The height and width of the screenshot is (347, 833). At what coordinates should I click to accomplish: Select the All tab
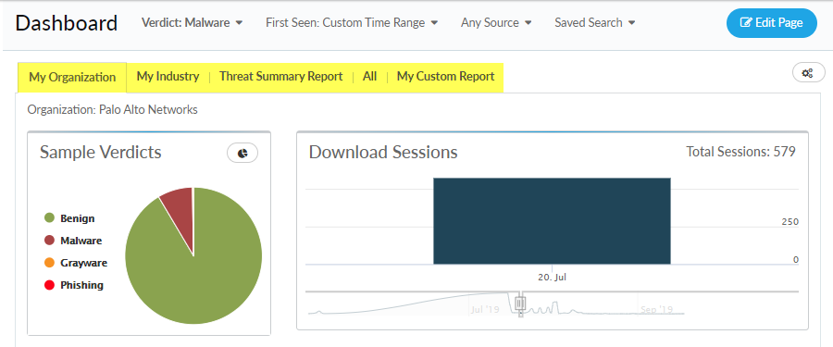point(369,77)
